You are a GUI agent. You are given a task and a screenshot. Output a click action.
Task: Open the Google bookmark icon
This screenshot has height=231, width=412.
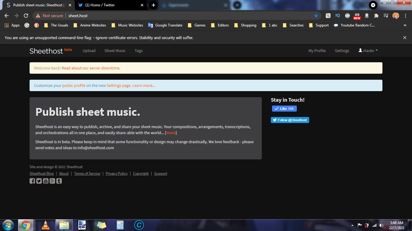pyautogui.click(x=27, y=25)
